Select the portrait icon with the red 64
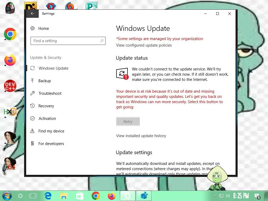The width and height of the screenshot is (268, 201). point(10,164)
